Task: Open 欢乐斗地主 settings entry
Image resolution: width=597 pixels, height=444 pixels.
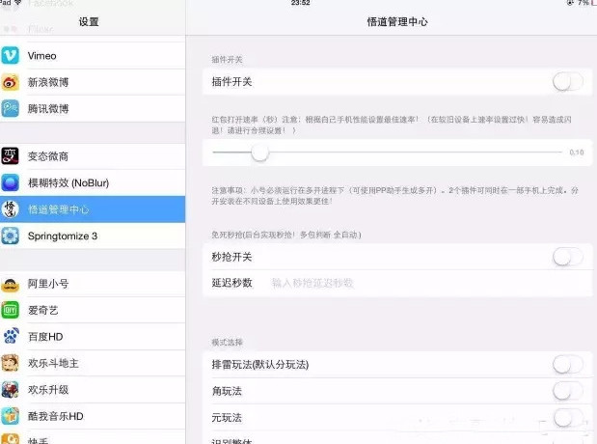Action: (x=93, y=363)
